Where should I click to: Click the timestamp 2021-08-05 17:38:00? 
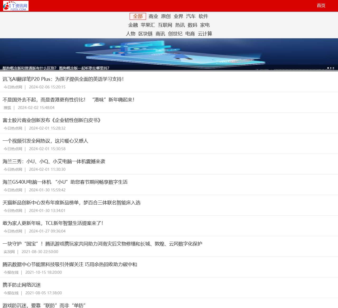44,293
